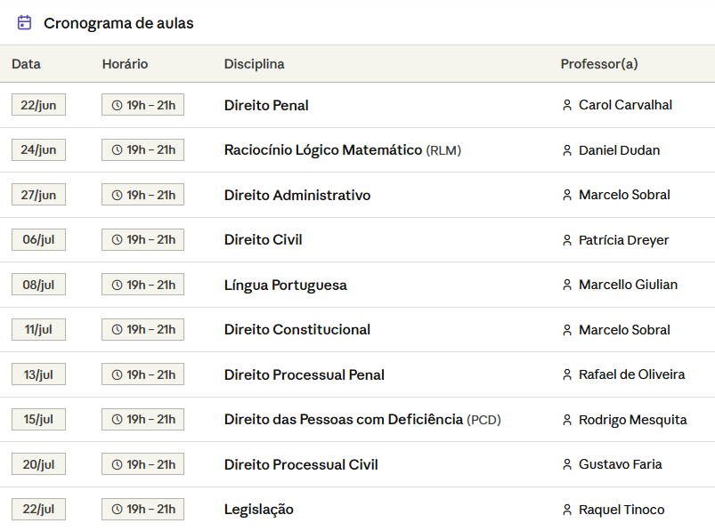The width and height of the screenshot is (715, 531).
Task: Click the Horário column header
Action: (125, 64)
